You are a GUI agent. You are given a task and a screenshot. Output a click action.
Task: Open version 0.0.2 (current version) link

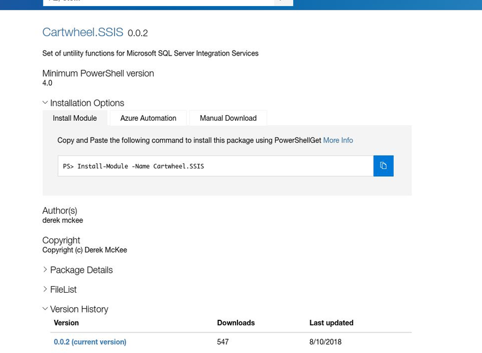[90, 342]
